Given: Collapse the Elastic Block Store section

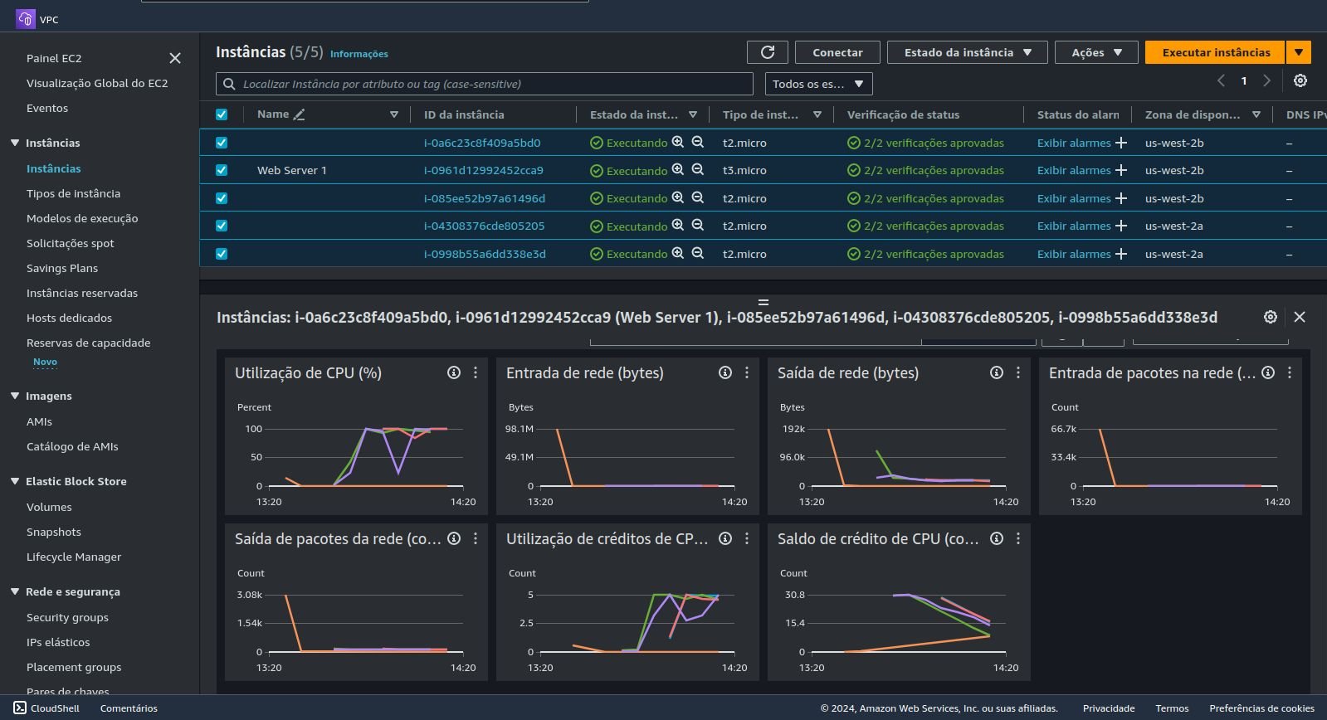Looking at the screenshot, I should pyautogui.click(x=15, y=481).
